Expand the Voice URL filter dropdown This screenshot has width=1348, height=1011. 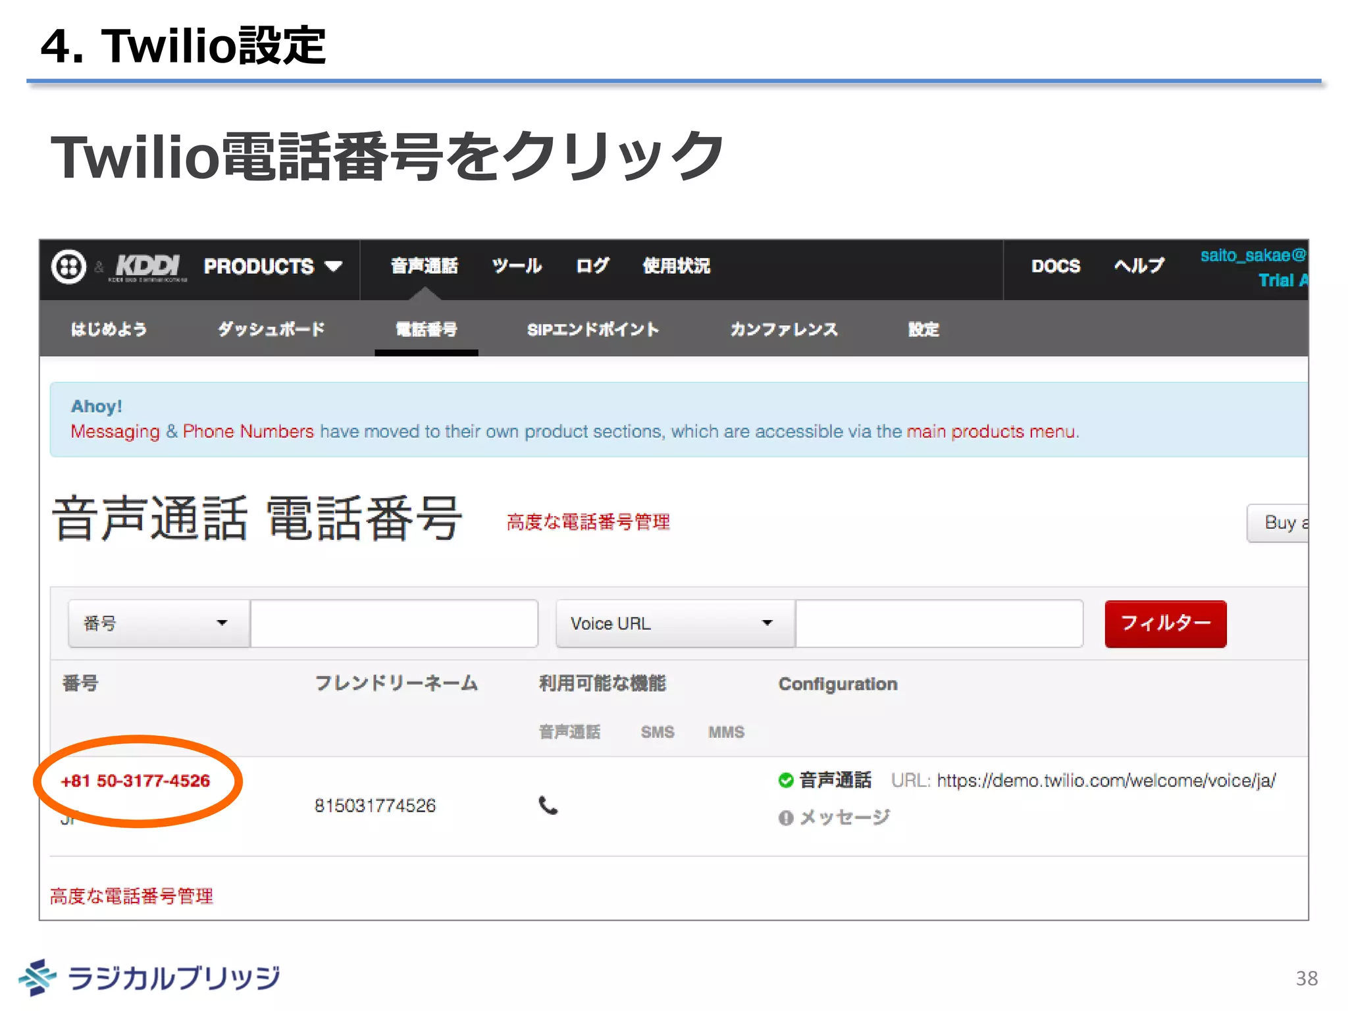tap(675, 623)
